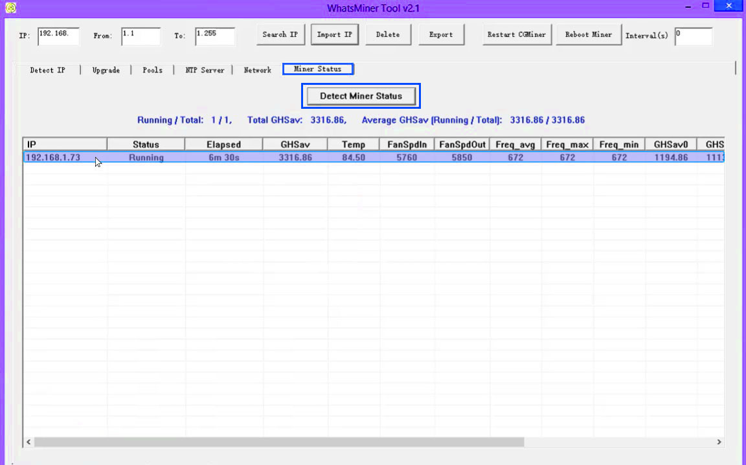746x465 pixels.
Task: Click the Freq_max column header
Action: pos(567,144)
